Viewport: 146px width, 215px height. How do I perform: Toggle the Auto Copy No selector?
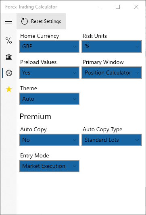[x=49, y=140]
